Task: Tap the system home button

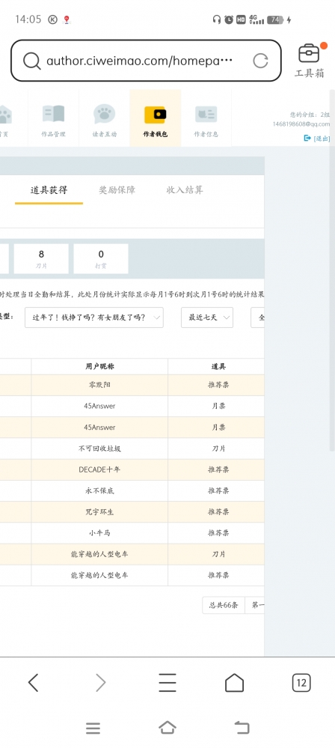Action: (167, 728)
